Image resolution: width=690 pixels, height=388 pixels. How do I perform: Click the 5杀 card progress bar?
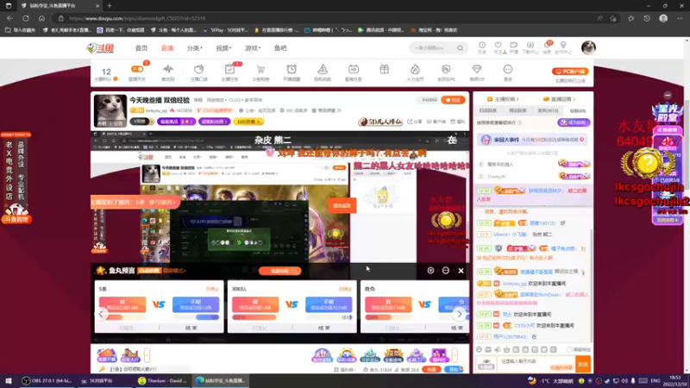pos(159,316)
